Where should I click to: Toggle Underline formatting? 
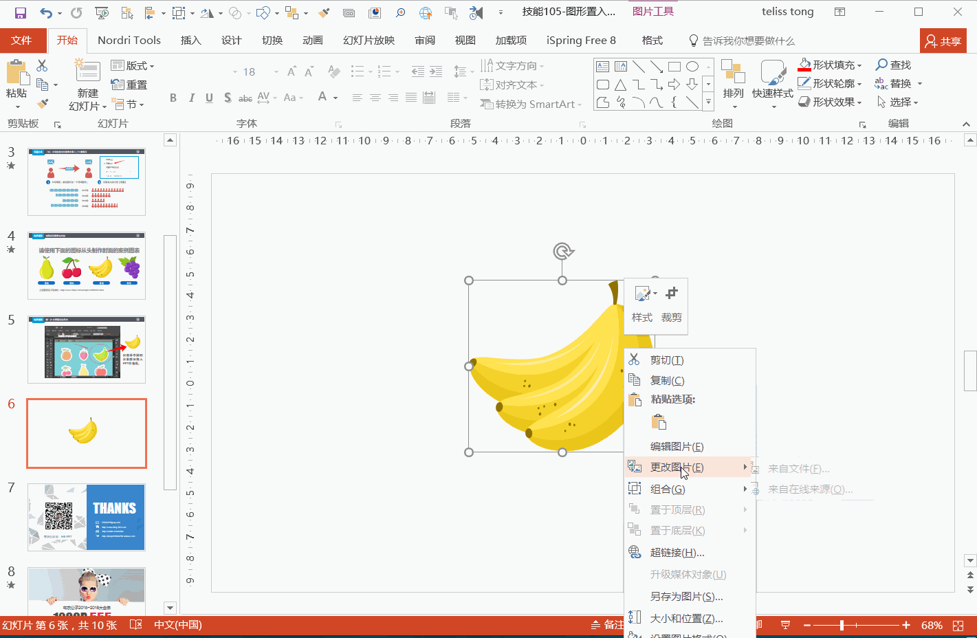pos(209,98)
